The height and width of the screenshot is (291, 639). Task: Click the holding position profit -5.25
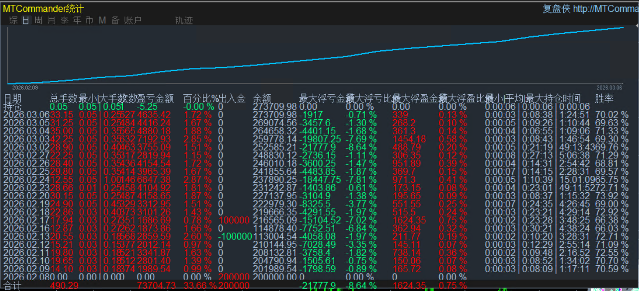pos(148,106)
